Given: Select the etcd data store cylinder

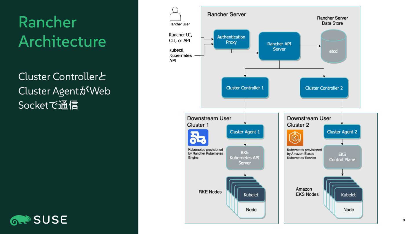Looking at the screenshot, I should click(x=333, y=46).
